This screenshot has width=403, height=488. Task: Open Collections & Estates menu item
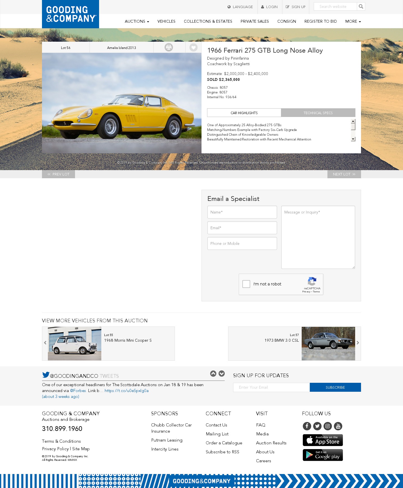[208, 21]
